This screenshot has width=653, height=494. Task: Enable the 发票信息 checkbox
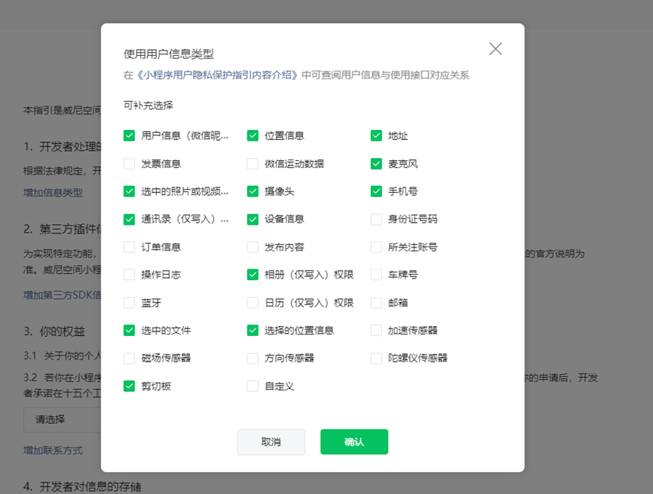pos(129,163)
